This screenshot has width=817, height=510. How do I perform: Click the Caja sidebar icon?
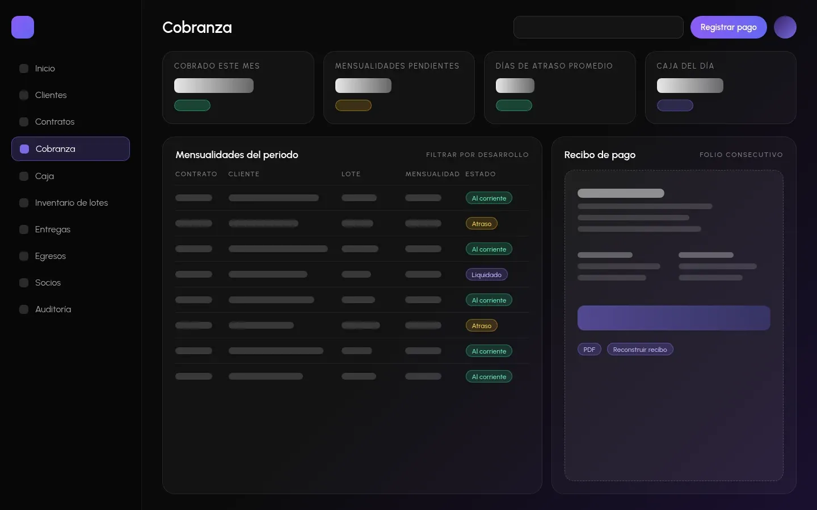(24, 176)
